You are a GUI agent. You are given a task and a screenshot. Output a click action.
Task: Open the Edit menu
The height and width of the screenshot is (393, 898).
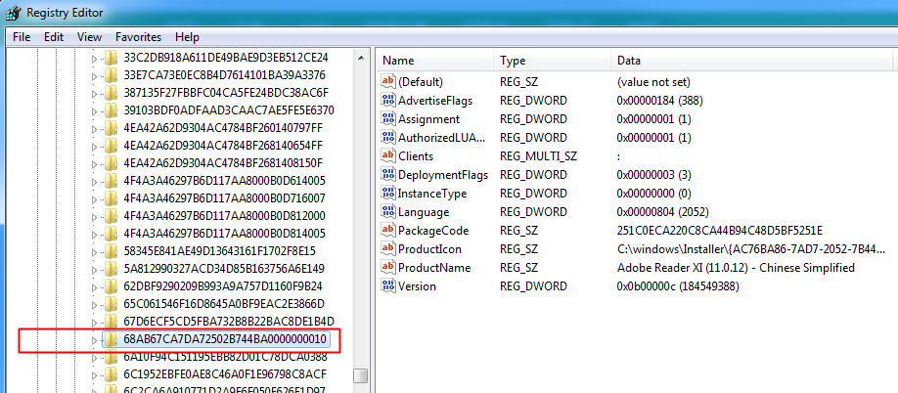(53, 37)
